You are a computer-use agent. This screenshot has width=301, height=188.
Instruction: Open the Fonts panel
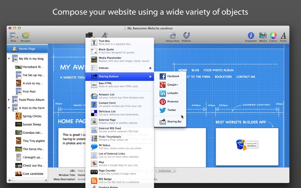[x=283, y=36]
